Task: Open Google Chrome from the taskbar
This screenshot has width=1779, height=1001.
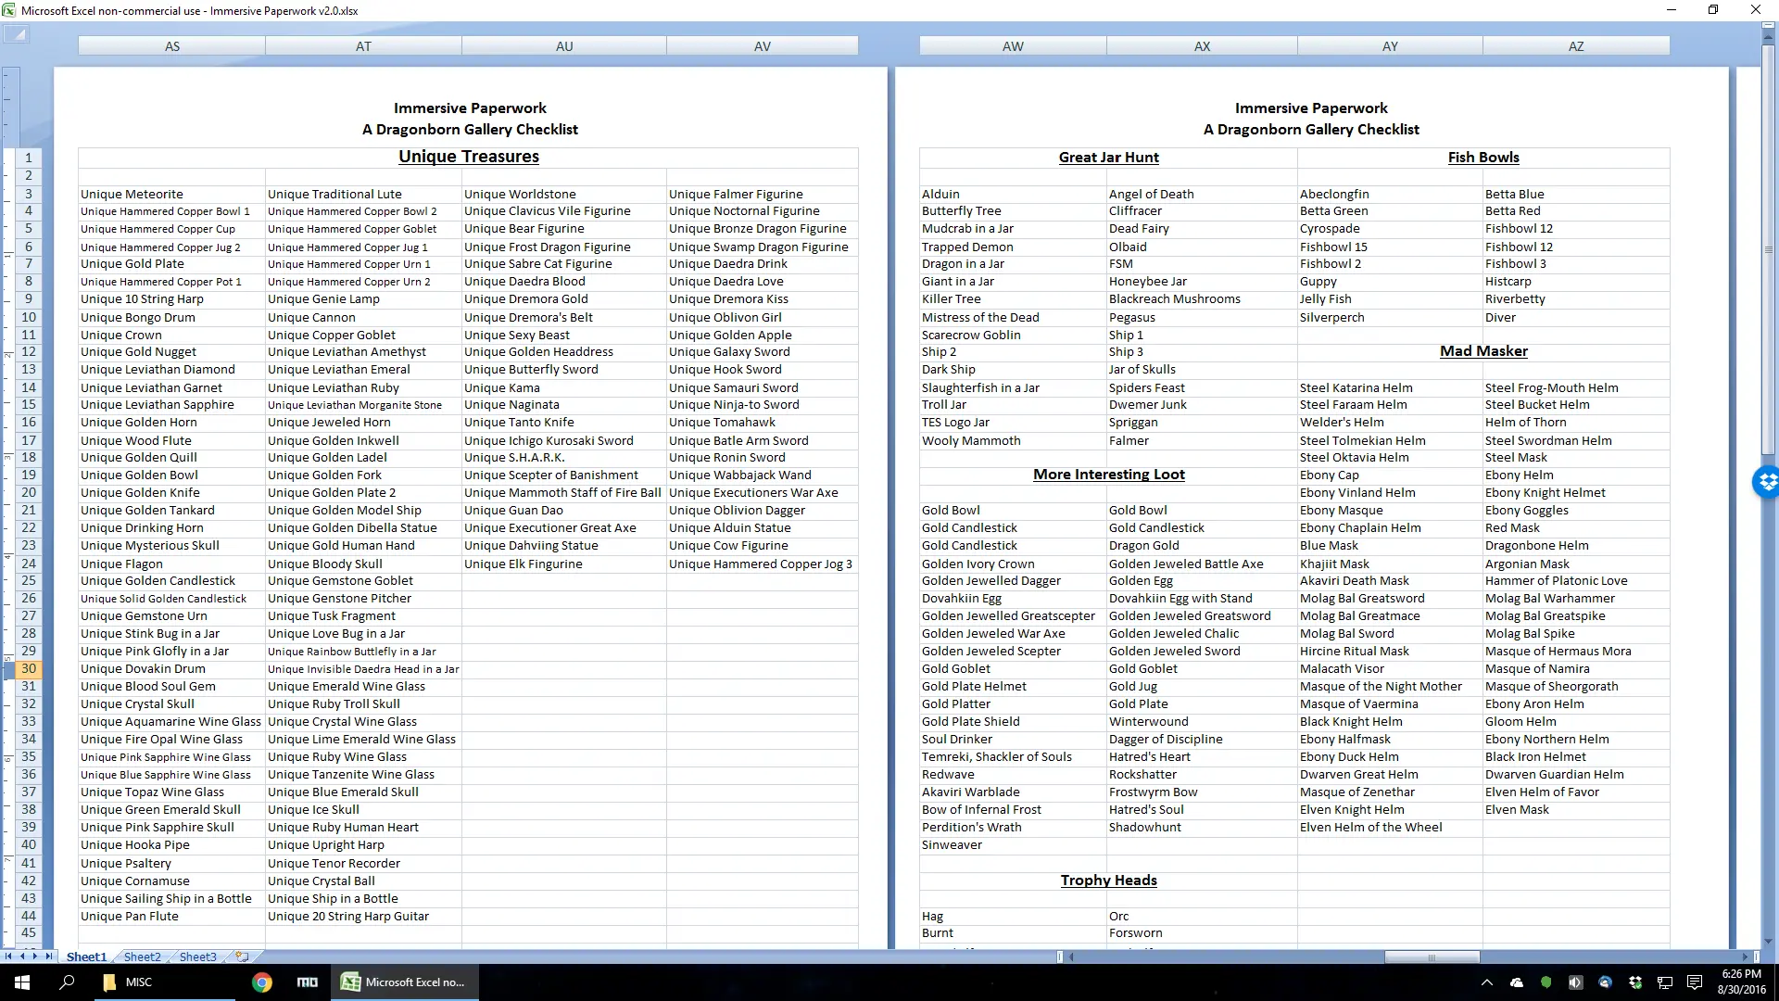Action: [x=262, y=982]
